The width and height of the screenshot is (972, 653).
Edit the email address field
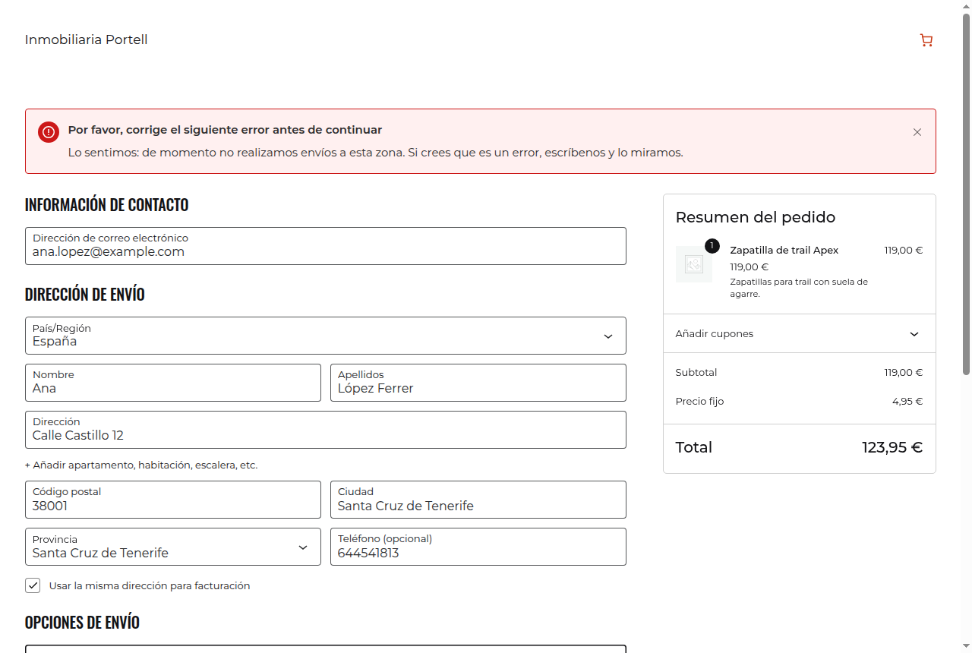(326, 246)
